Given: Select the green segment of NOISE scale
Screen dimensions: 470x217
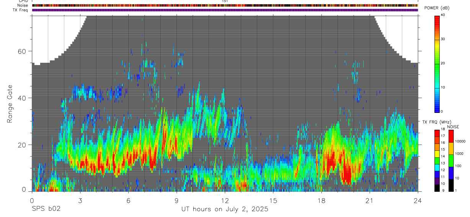Looking at the screenshot, I should pos(451,161).
